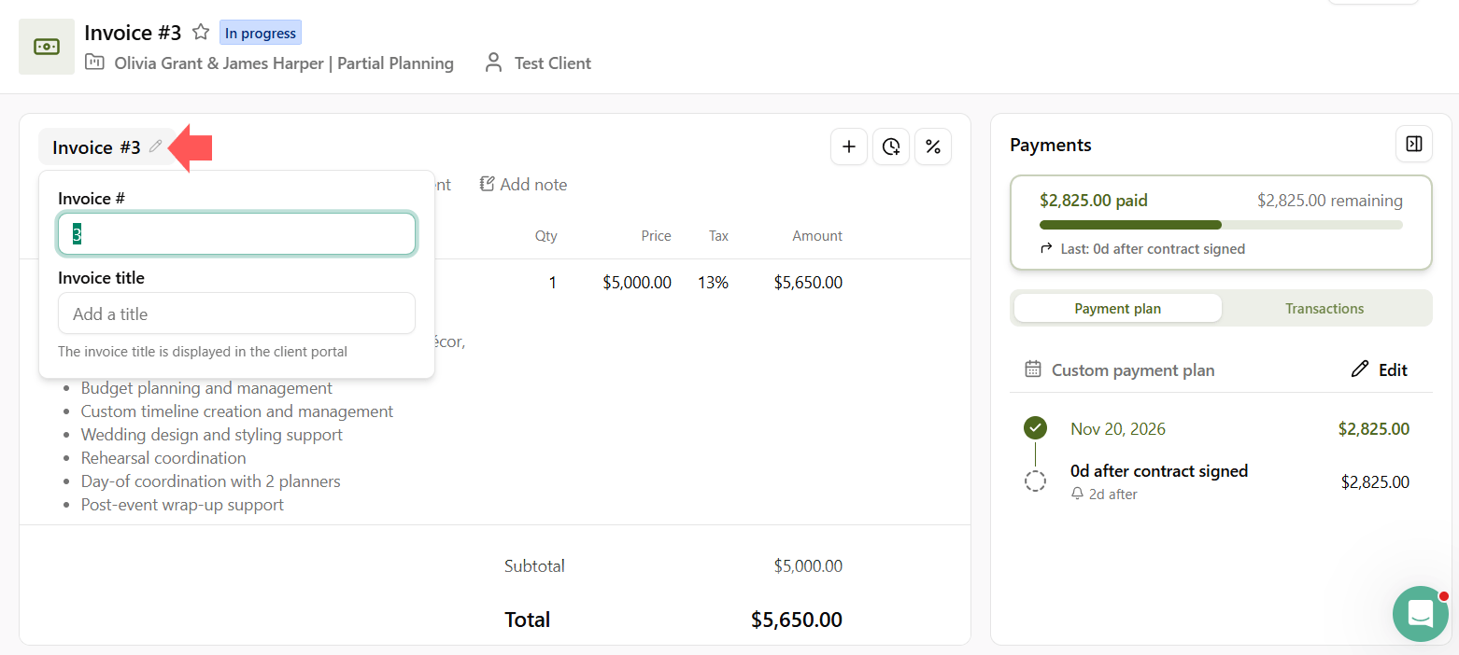Click the Total $5,650.00 value

click(x=797, y=620)
